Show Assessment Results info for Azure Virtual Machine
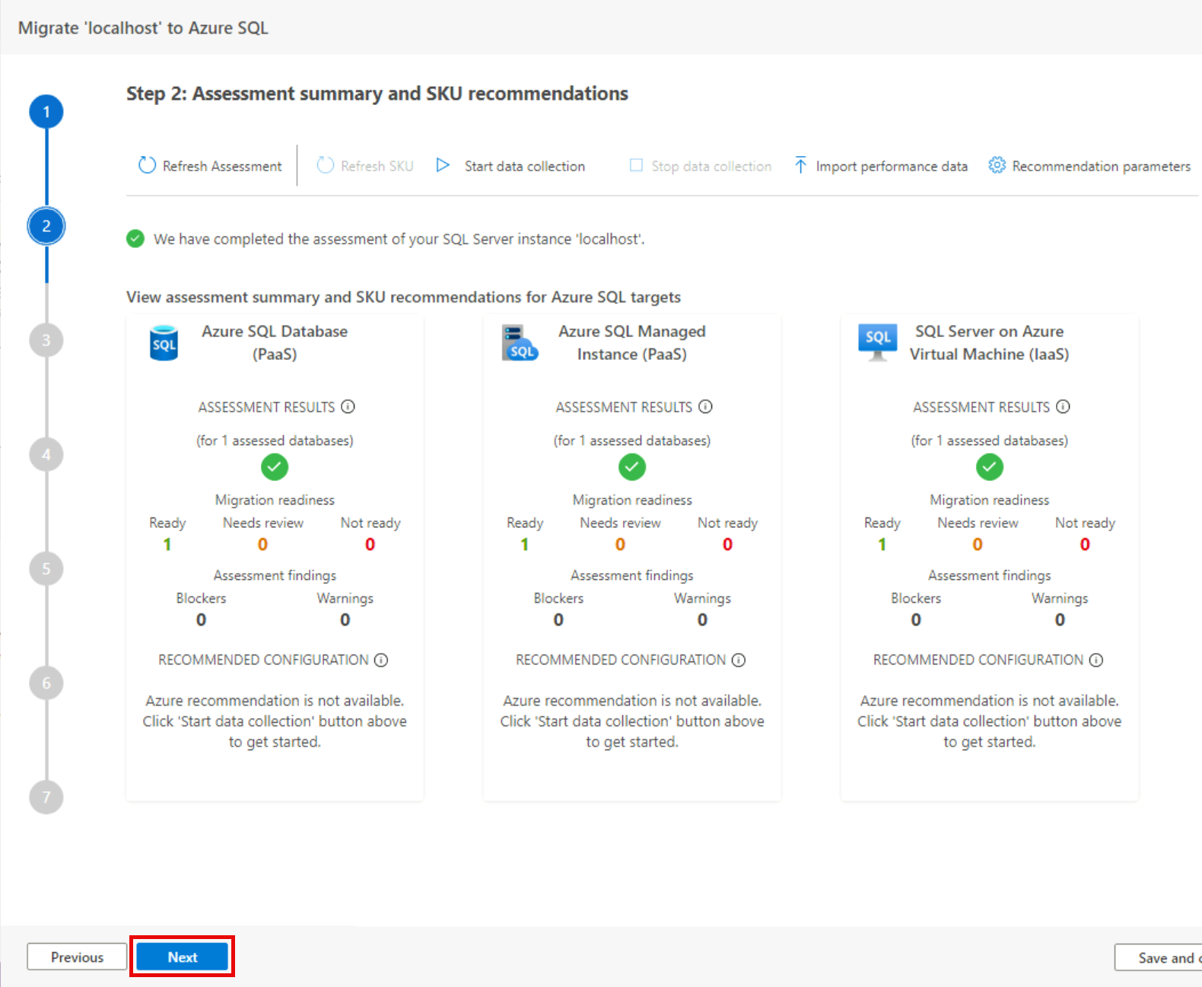 click(1063, 406)
